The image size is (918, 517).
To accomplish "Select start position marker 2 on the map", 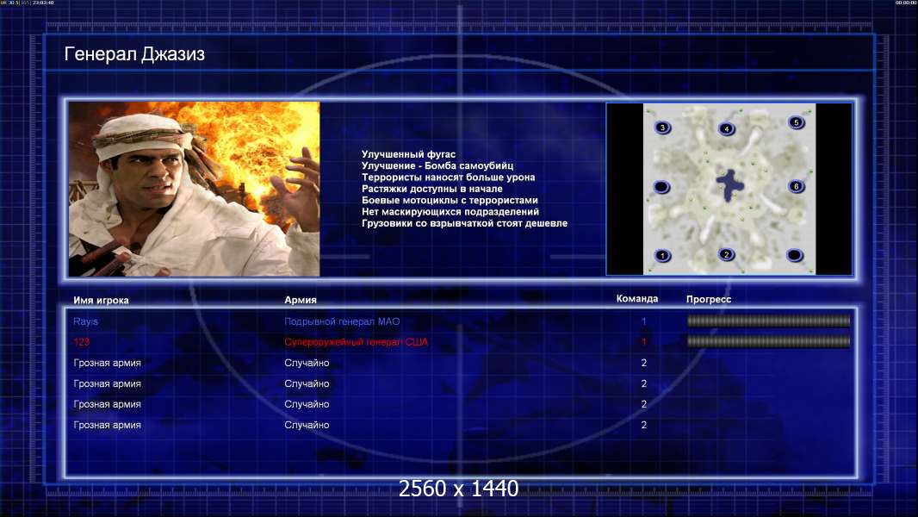I will [727, 255].
